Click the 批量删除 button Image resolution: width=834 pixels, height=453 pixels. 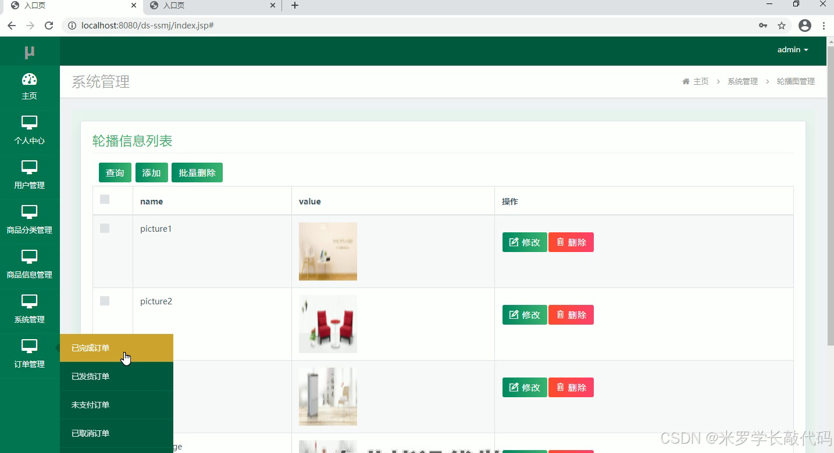tap(197, 172)
